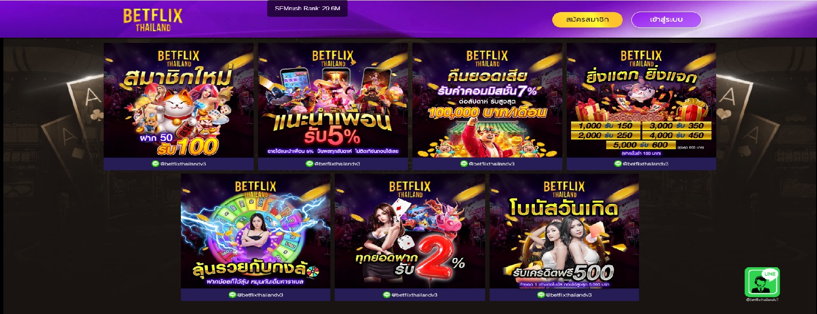Click @betflixthailandv3 text below LINE support icon
Image resolution: width=817 pixels, height=314 pixels.
762,300
